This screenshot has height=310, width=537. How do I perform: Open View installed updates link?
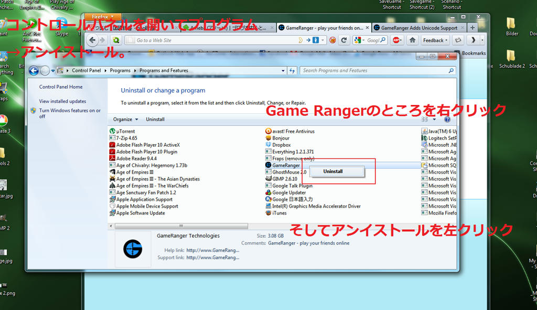[x=62, y=101]
